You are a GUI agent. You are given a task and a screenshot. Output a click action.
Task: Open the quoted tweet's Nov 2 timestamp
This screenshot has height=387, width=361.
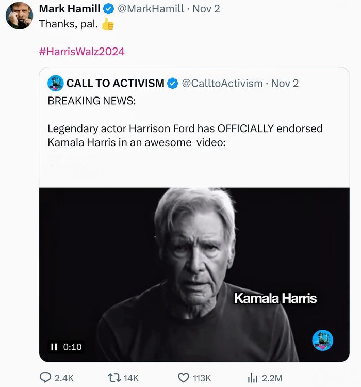pos(285,84)
